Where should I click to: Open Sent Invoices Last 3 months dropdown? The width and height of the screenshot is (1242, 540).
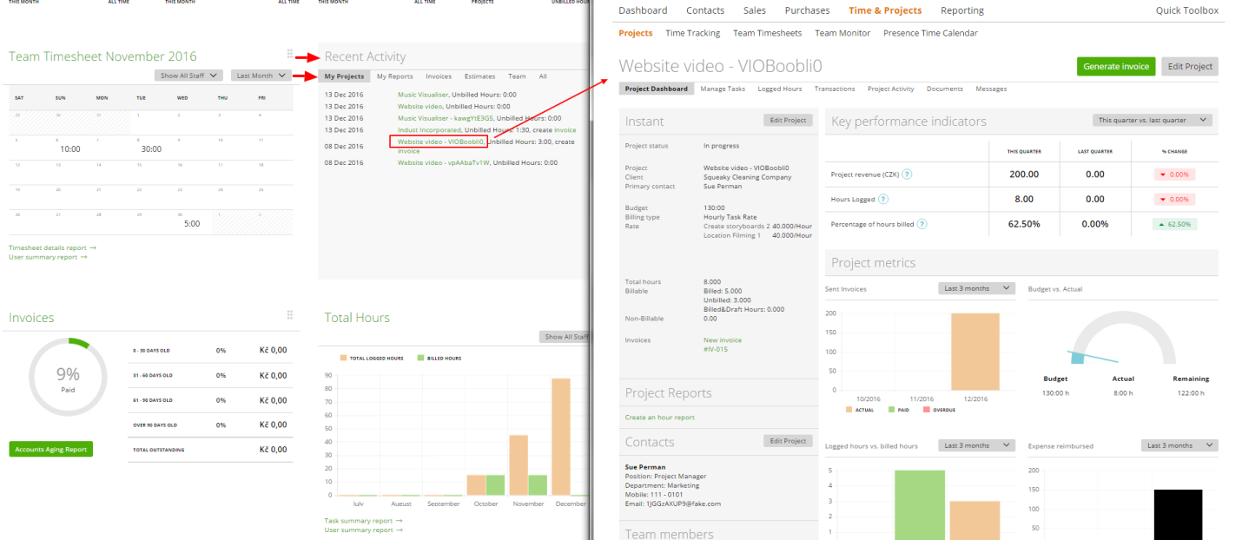[x=976, y=288]
